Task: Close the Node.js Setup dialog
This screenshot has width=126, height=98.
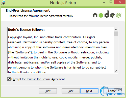Action: pyautogui.click(x=120, y=2)
